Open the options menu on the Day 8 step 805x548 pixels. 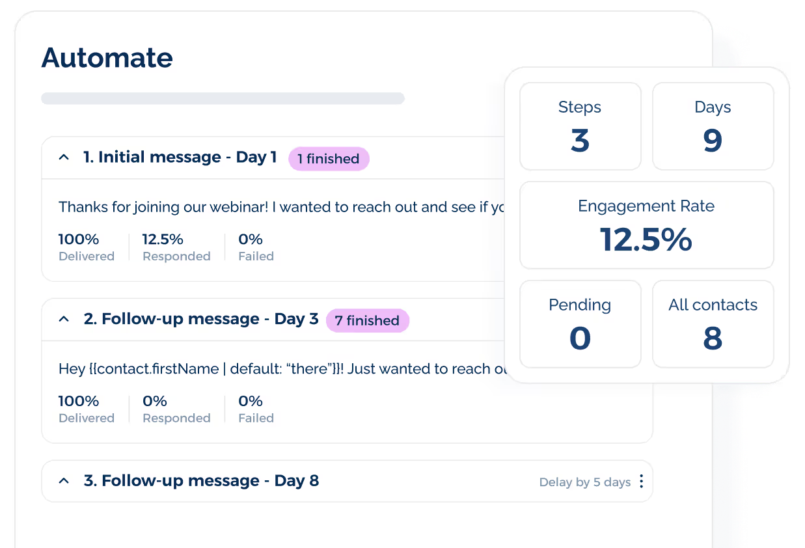coord(642,481)
